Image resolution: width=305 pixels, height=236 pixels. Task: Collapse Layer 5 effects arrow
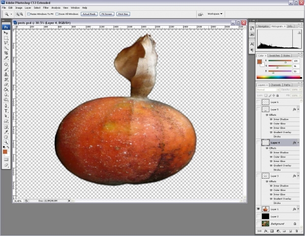click(298, 109)
